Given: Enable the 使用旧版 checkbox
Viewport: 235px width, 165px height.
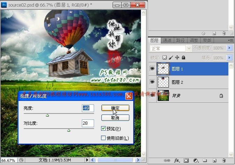Looking at the screenshot, I should click(x=103, y=138).
